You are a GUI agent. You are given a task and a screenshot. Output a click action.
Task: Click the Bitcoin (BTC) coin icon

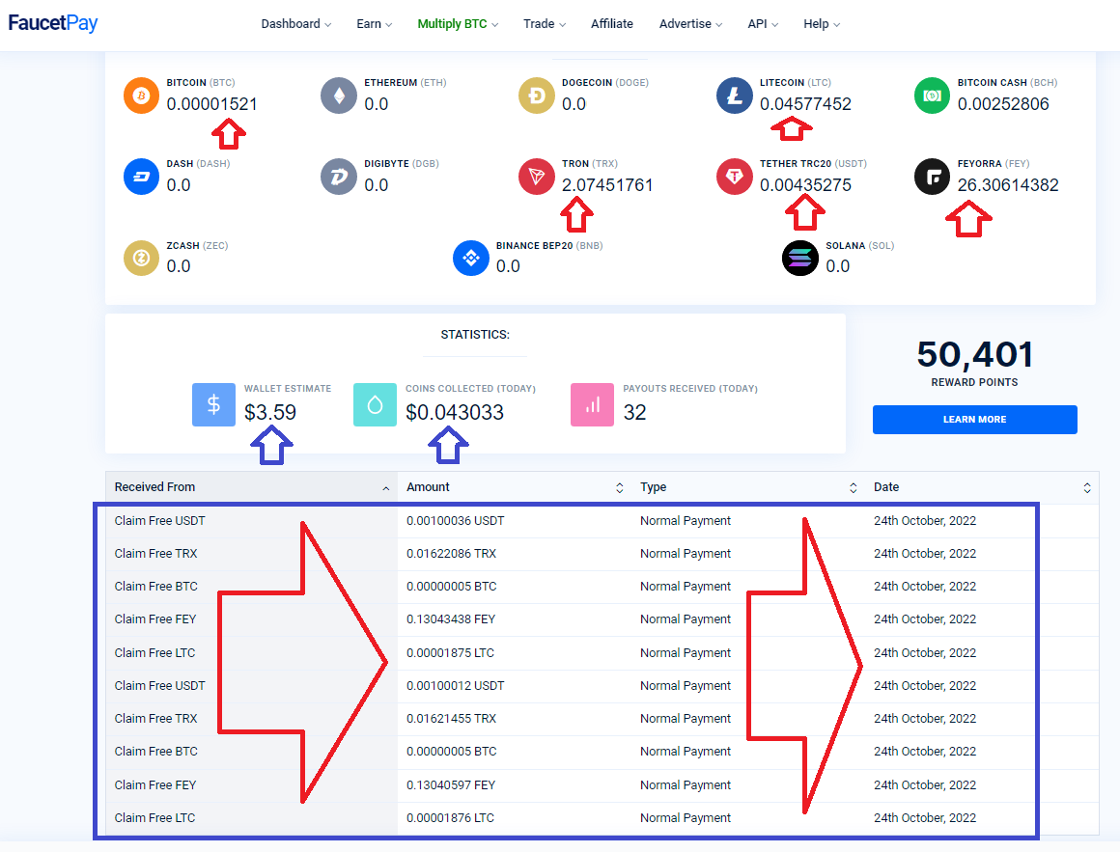141,96
